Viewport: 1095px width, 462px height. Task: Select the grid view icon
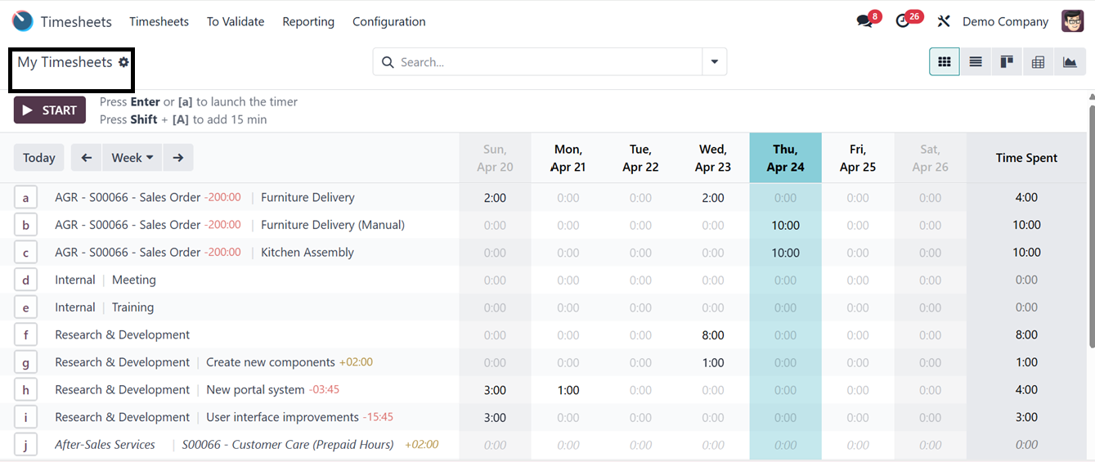pos(945,62)
